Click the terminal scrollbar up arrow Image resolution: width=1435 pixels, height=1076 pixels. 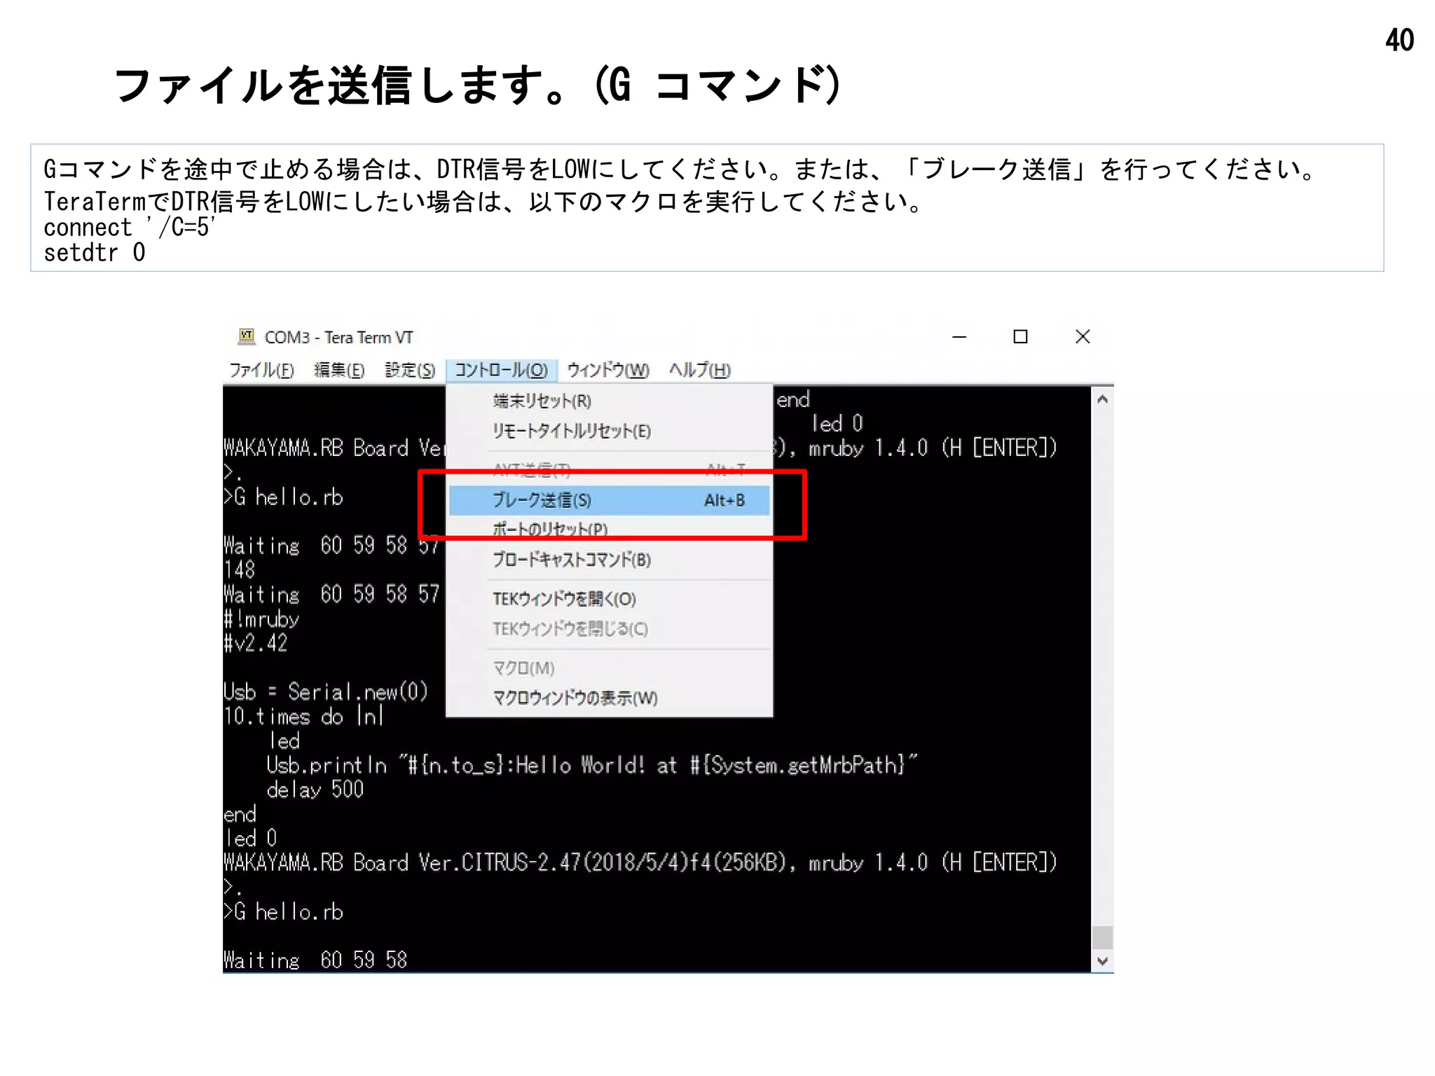pos(1102,399)
